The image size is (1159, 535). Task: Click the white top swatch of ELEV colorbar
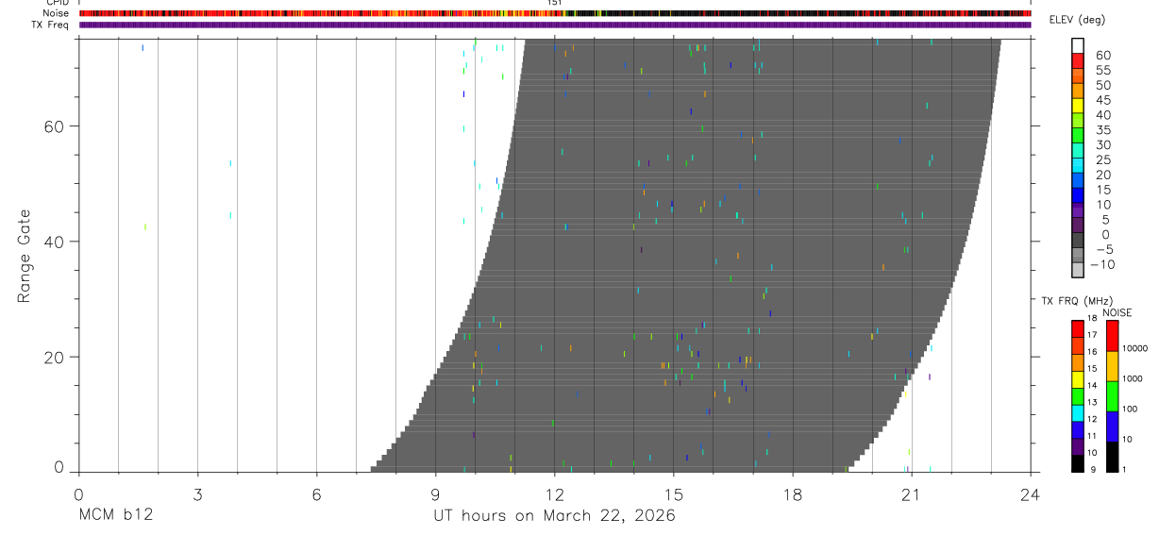(x=1078, y=45)
